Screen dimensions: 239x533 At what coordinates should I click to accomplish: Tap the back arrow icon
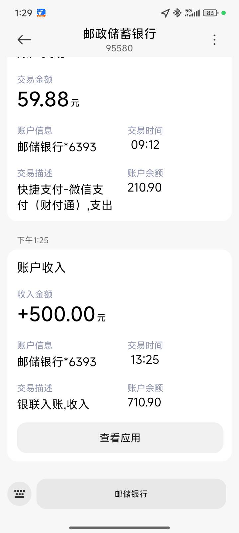tap(24, 40)
